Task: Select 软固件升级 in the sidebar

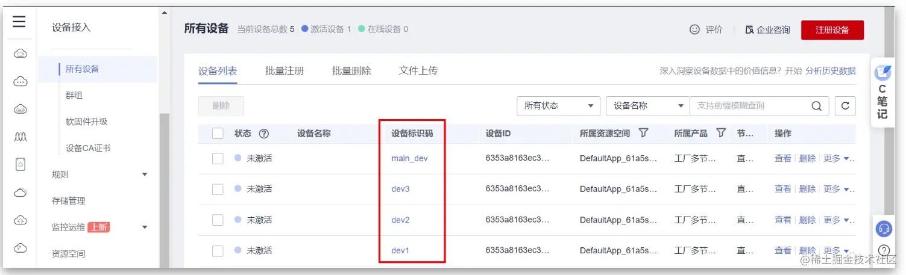Action: pyautogui.click(x=87, y=122)
